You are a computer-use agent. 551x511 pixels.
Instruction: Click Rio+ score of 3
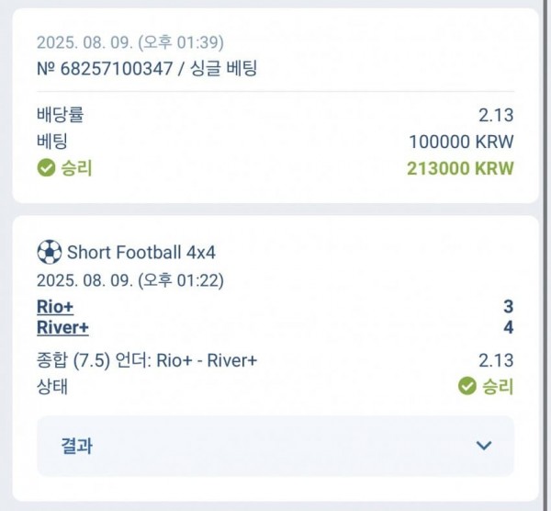point(508,307)
